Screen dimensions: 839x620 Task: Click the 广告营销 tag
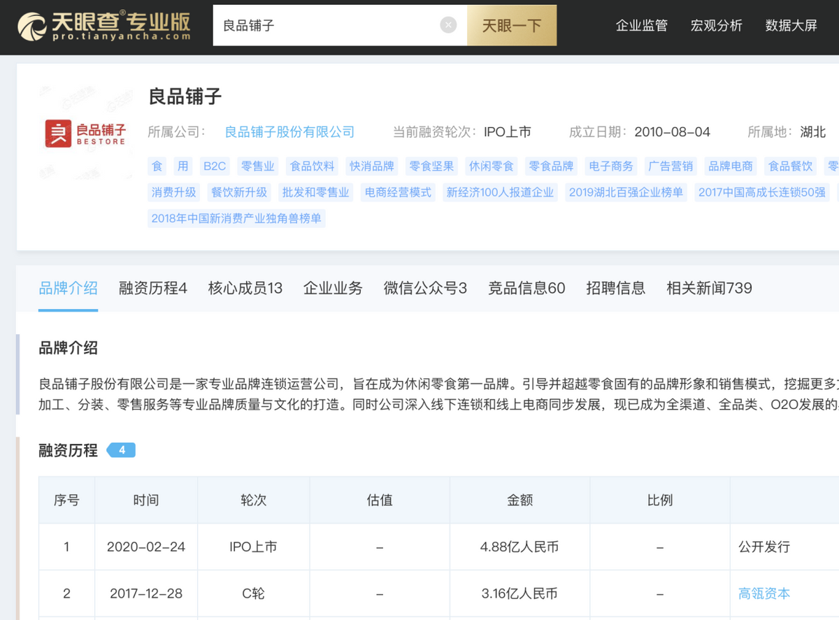(671, 166)
